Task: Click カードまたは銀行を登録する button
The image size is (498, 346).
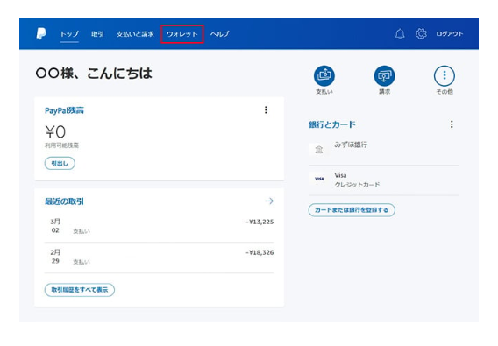Action: coord(352,210)
